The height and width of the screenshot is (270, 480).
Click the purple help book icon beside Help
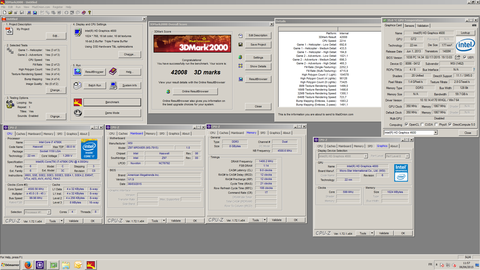coord(113,72)
